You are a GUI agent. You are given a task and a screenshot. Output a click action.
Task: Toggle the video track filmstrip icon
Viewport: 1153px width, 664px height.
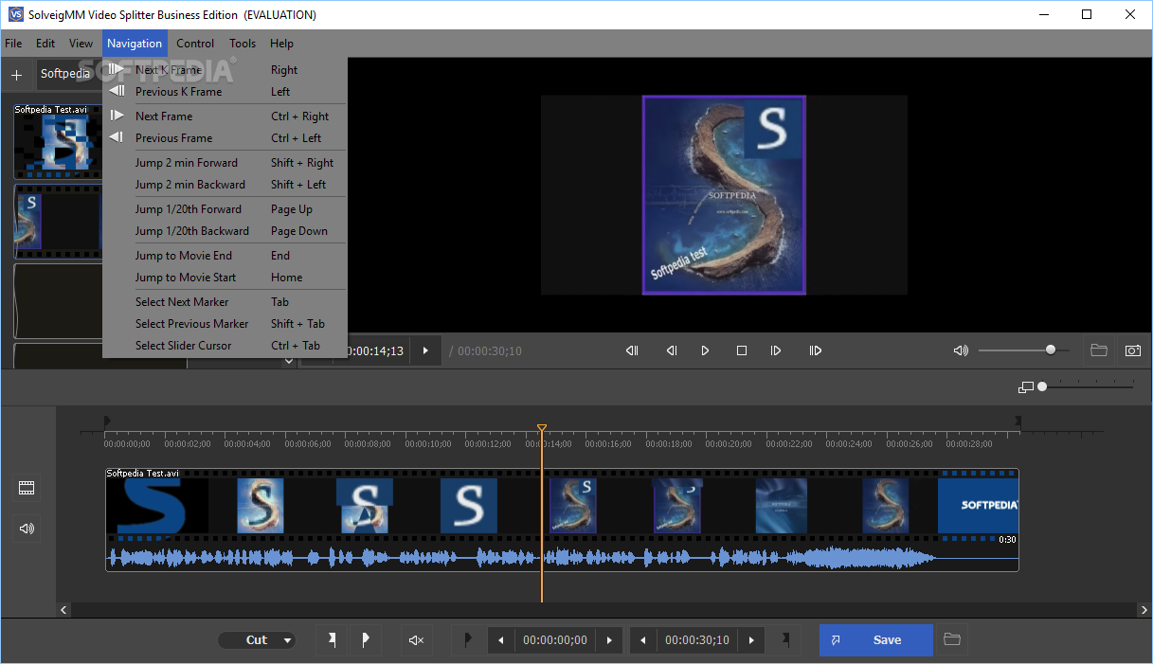coord(27,488)
